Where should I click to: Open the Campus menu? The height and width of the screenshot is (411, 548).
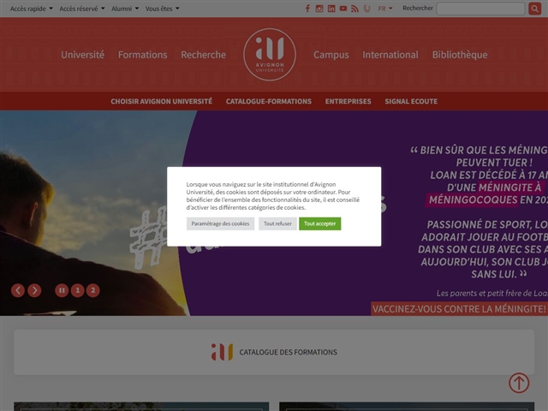[331, 55]
